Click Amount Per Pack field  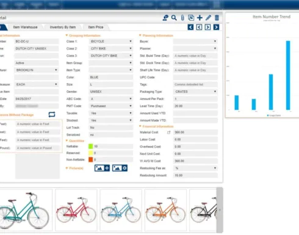pyautogui.click(x=195, y=99)
